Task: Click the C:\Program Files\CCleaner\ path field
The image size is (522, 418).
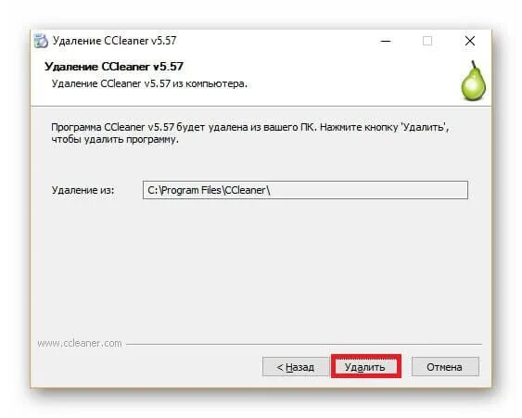Action: point(305,190)
